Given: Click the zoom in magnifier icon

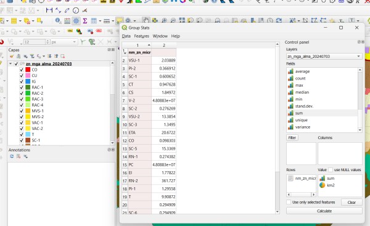Looking at the screenshot, I should click(164, 21).
